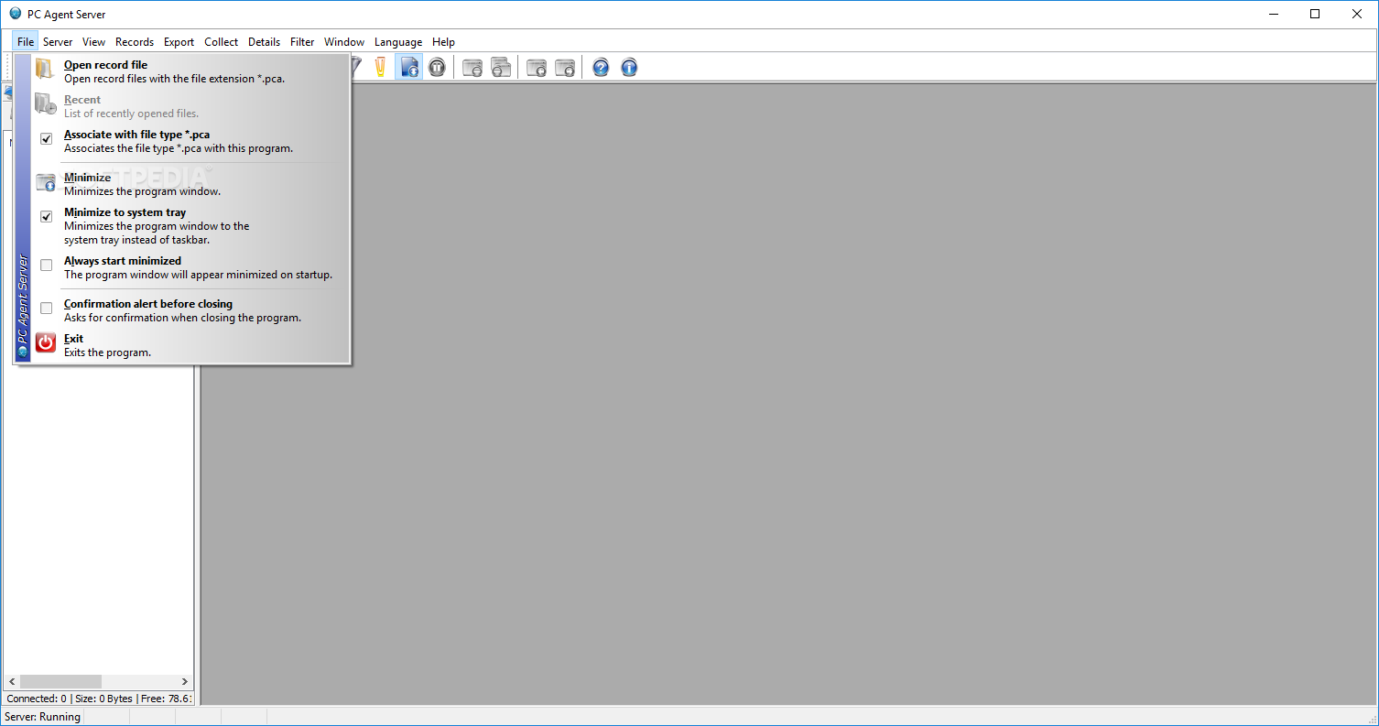Click the 'Server: Running' status text
Screen dimensions: 1379x726
point(43,717)
